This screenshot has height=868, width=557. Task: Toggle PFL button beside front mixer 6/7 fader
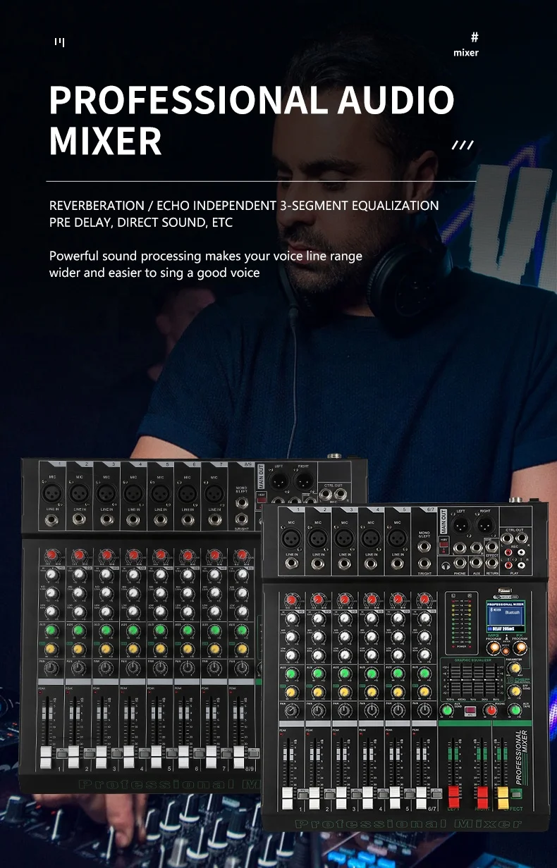tap(436, 793)
